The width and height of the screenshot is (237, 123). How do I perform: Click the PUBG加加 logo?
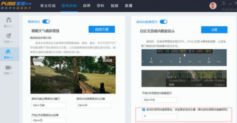tap(16, 6)
